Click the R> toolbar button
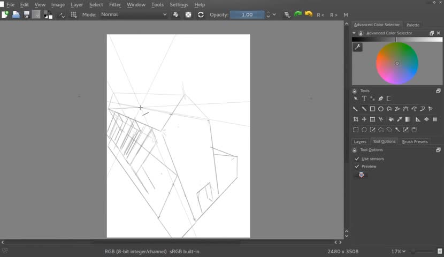Viewport: 444px width, 257px height. click(x=334, y=15)
